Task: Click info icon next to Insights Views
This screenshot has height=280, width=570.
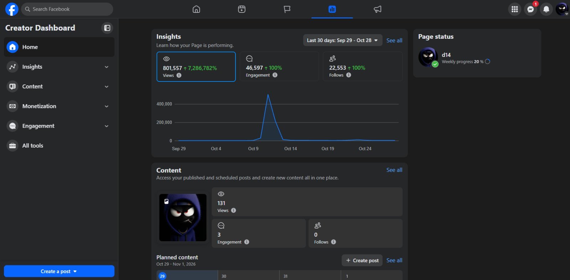Action: 179,75
